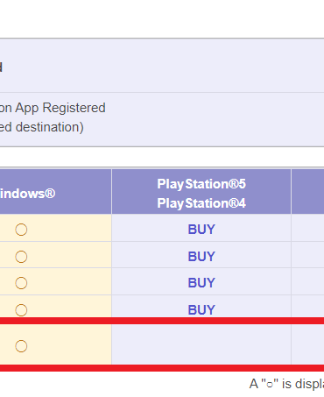Select the third BUY link under PlayStation
The image size is (324, 397).
click(201, 283)
